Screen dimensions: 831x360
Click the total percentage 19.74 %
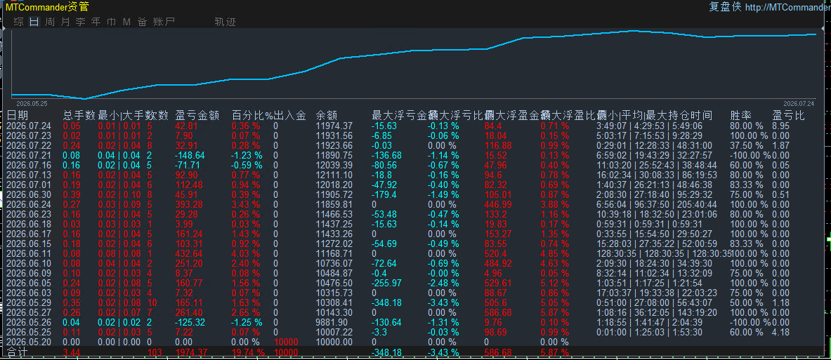[x=249, y=352]
